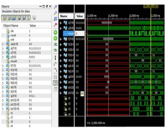Image resolution: width=167 pixels, height=135 pixels.
Task: Click the Next Marker icon
Action: pos(55,70)
